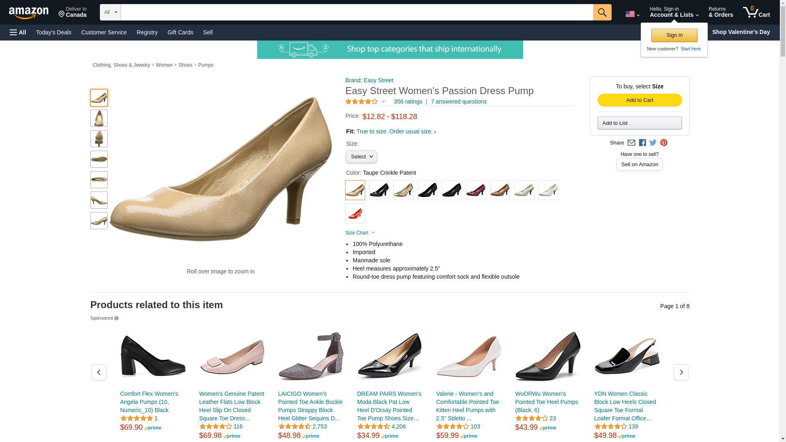
Task: Open the country flag language selector
Action: click(632, 14)
